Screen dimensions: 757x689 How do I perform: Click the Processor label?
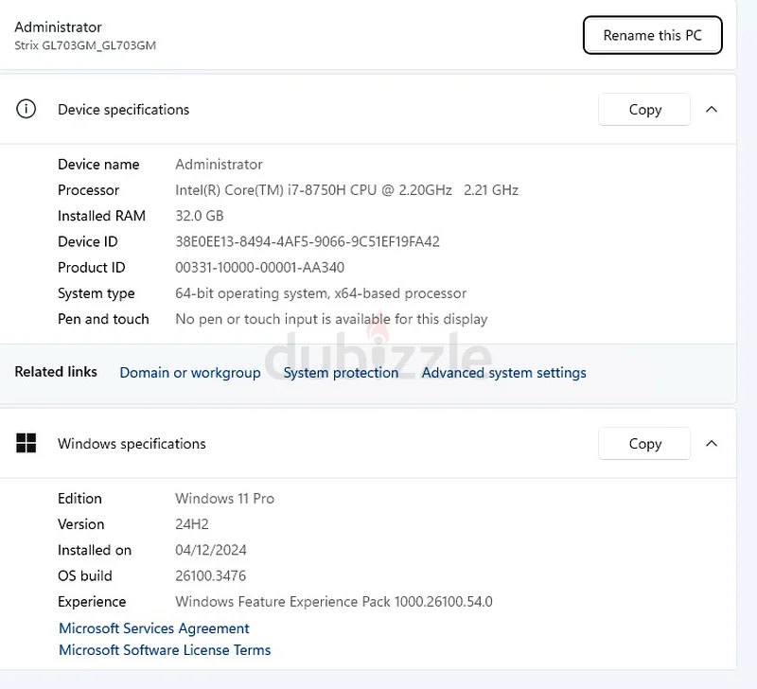[88, 190]
